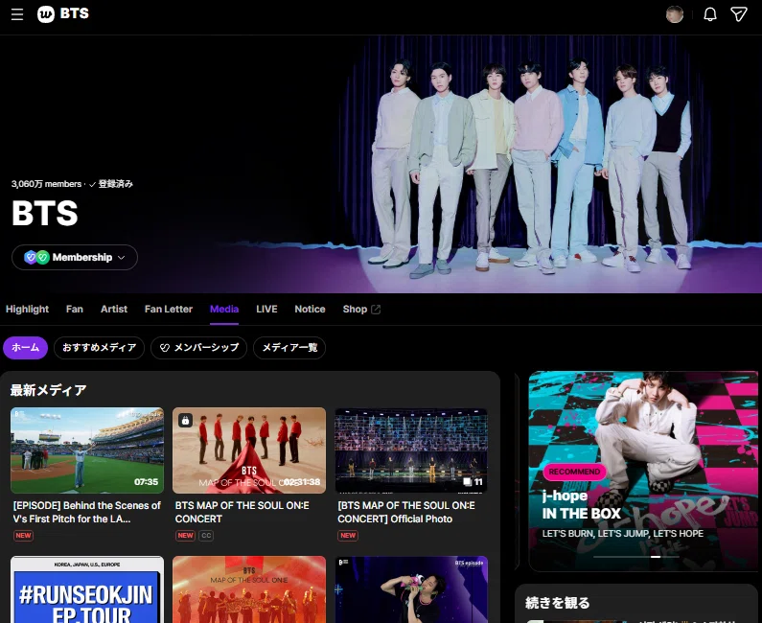
Task: Click the 続きを観る section heading
Action: click(x=558, y=603)
